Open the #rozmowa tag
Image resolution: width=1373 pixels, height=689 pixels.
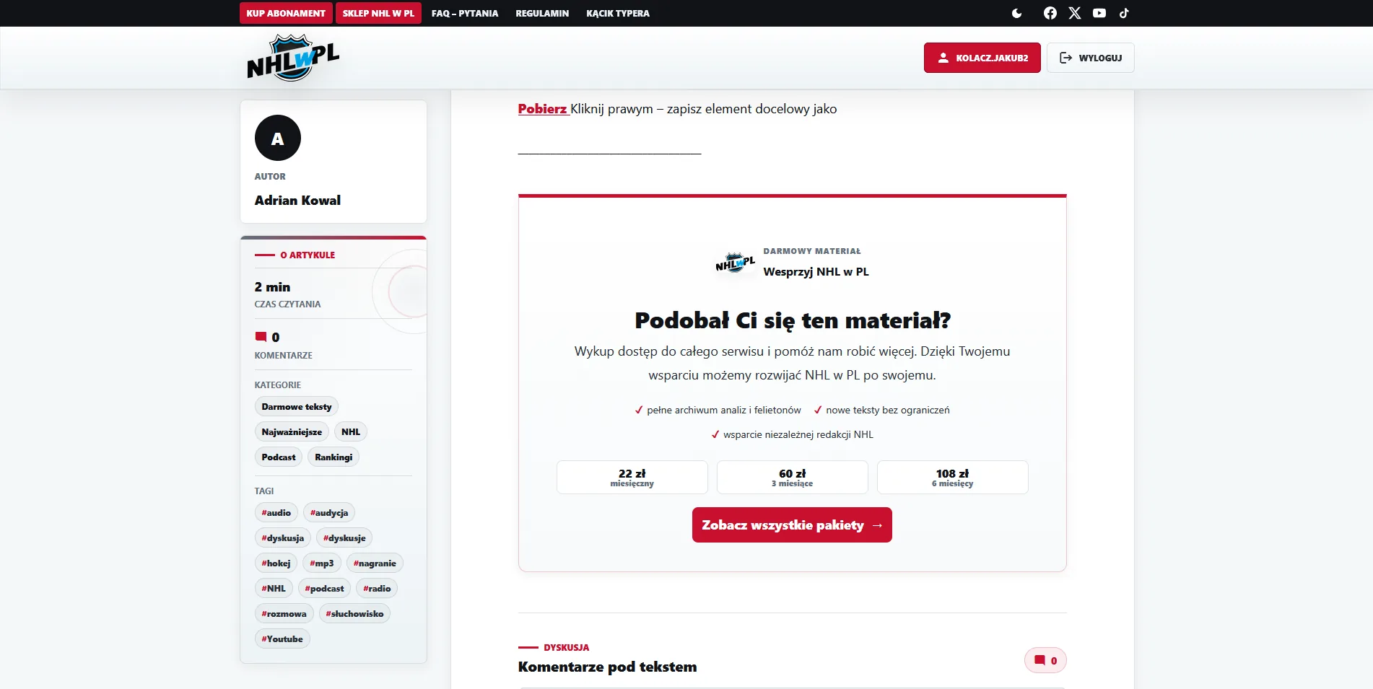[284, 614]
